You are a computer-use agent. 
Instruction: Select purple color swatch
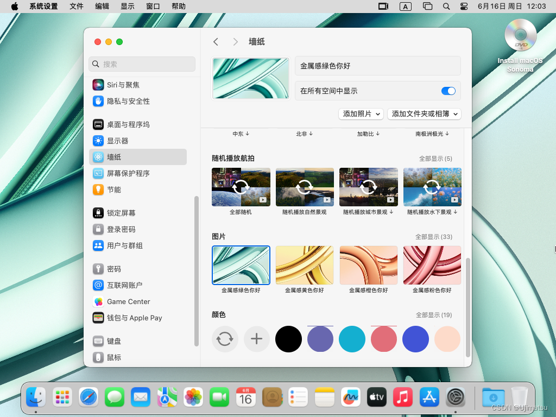pos(320,339)
